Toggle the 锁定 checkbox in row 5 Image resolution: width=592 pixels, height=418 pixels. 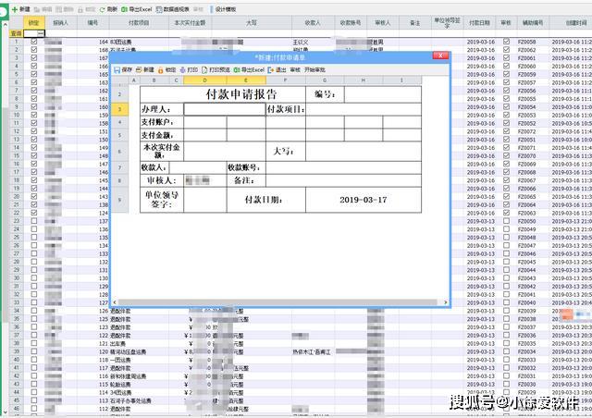[34, 74]
